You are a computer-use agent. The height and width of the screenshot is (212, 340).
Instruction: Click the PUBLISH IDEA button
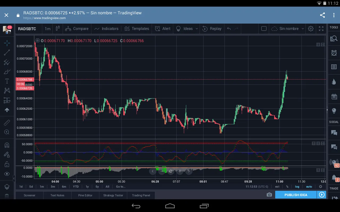296,195
